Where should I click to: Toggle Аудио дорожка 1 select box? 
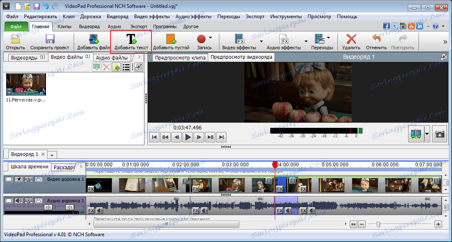9,201
